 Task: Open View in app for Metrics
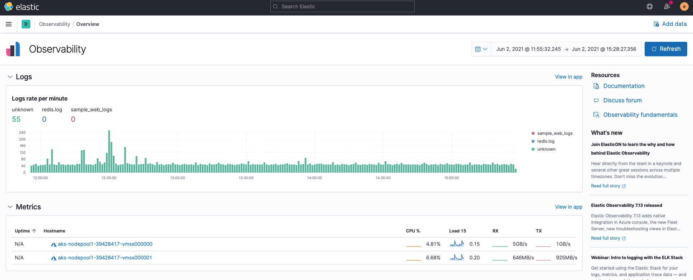click(568, 207)
